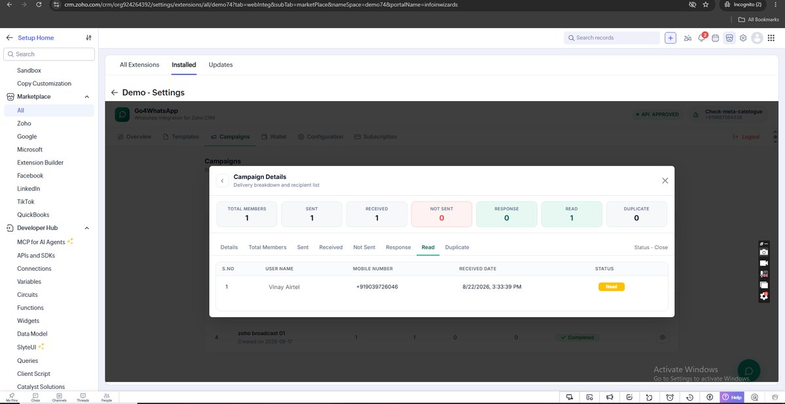Open the calendar icon in header
This screenshot has width=785, height=404.
716,38
